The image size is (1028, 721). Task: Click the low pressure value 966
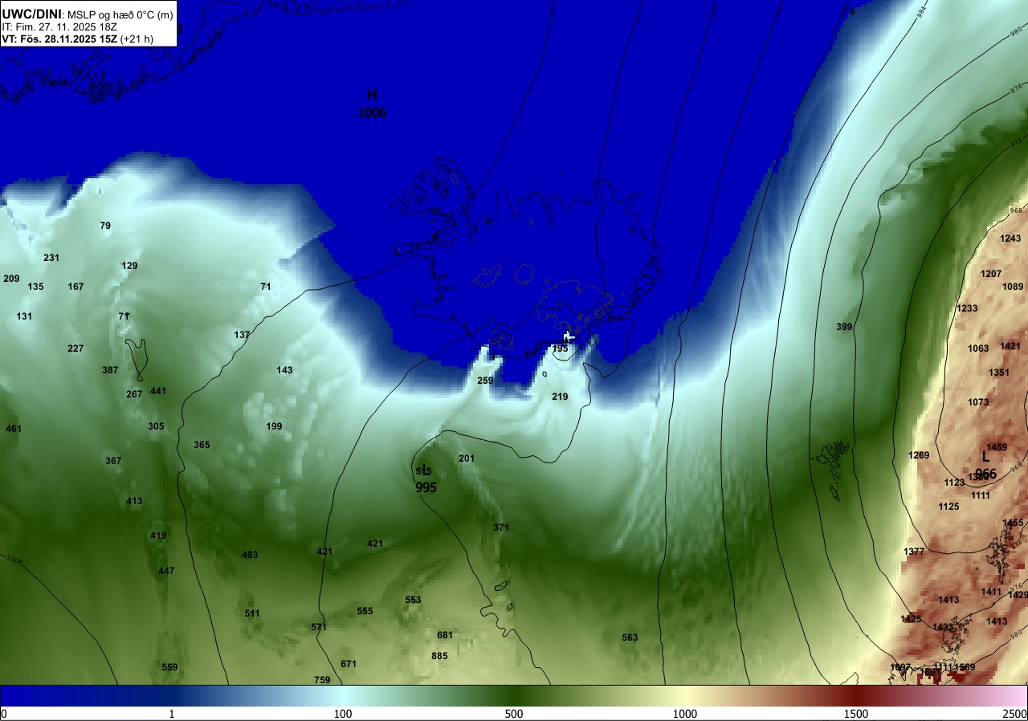[985, 475]
